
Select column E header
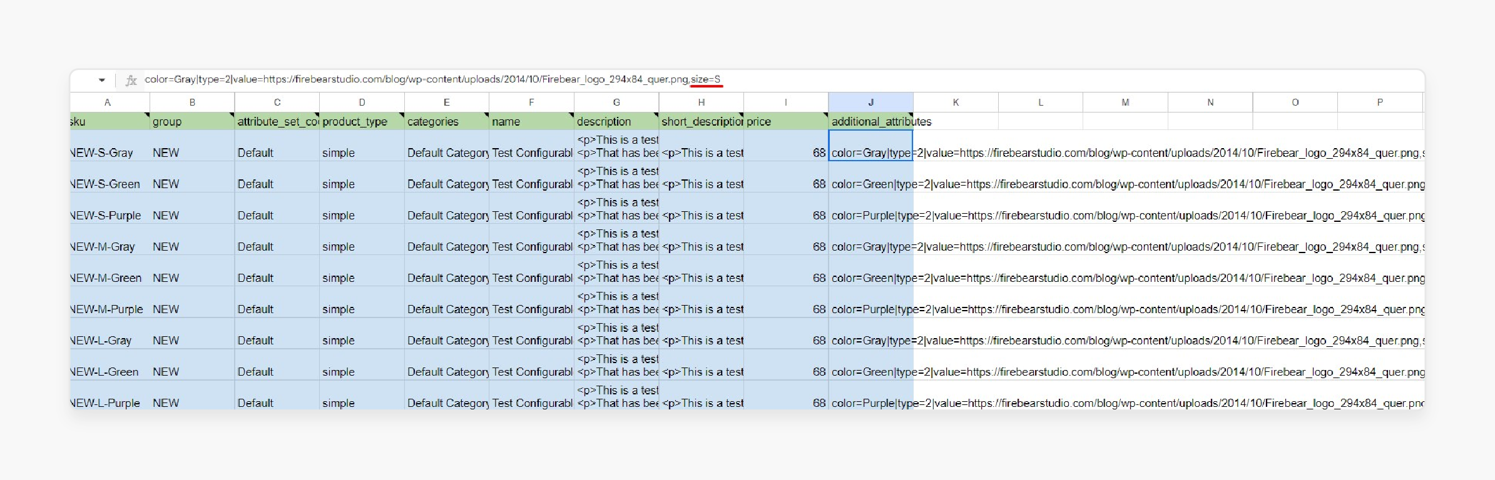(x=447, y=102)
